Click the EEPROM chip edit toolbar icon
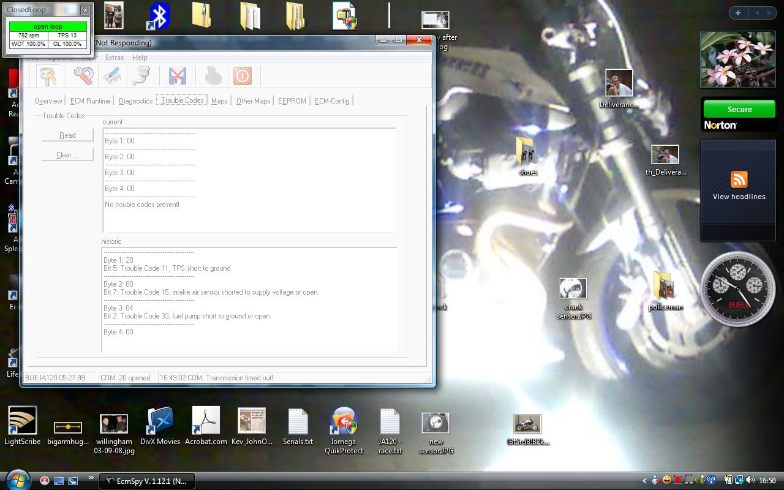 coord(112,76)
